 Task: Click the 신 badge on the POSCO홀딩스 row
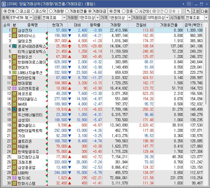pos(14,99)
